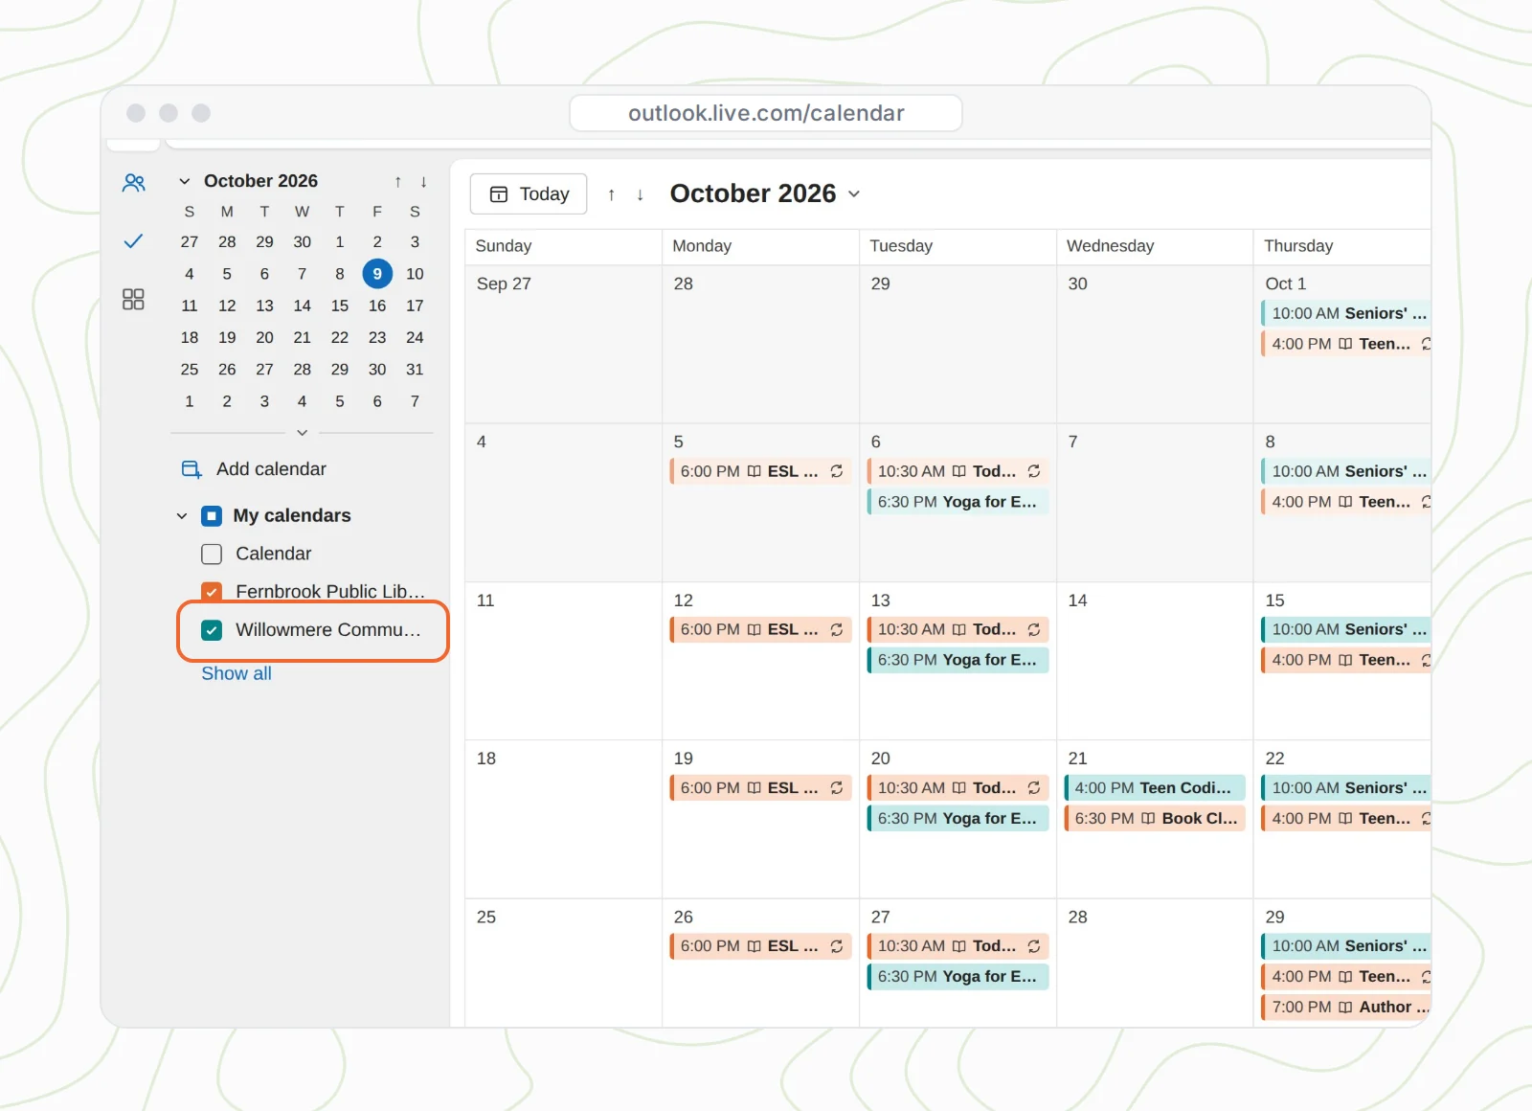Open Oct 21 6:30 PM Book Club event
Screen dimensions: 1532x1111
[1155, 818]
